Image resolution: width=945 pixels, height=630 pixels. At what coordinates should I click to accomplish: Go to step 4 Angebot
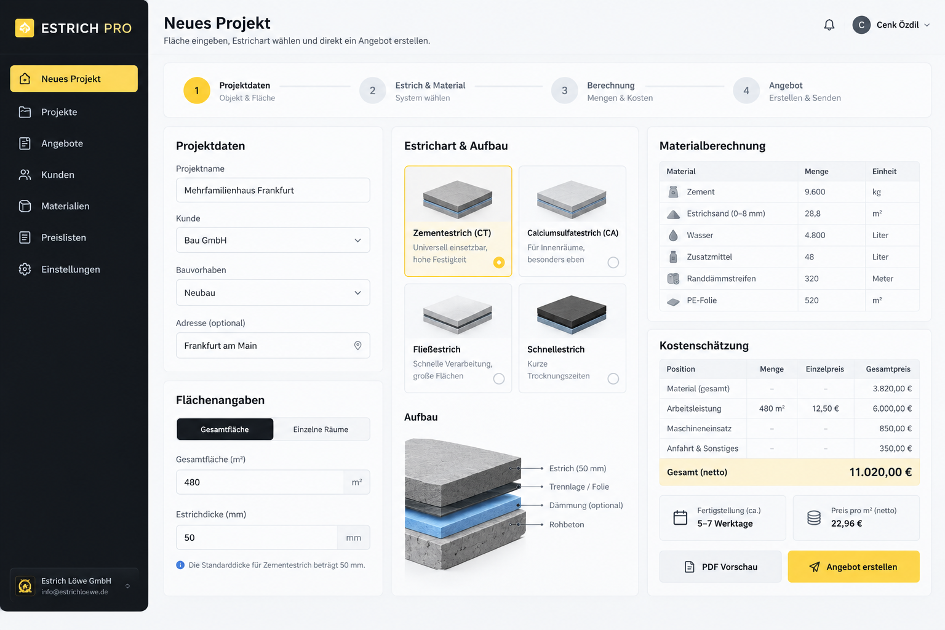pos(787,91)
